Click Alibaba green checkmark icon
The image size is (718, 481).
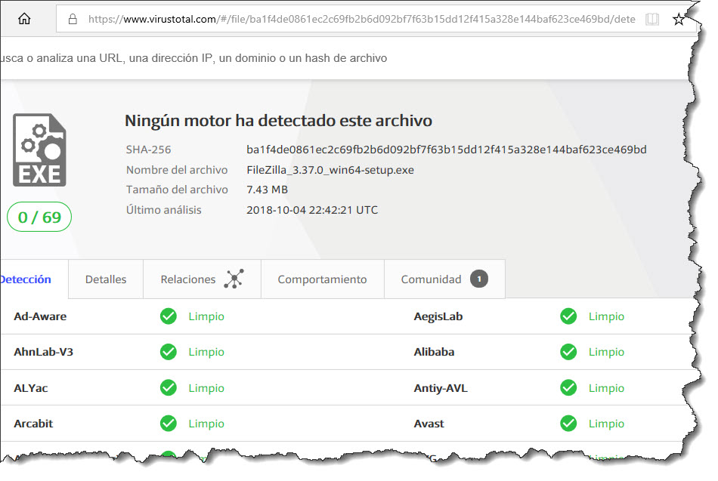coord(568,352)
